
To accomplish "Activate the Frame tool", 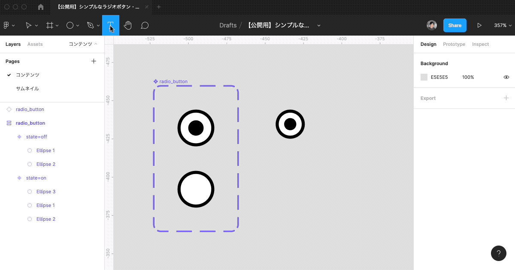I will tap(50, 25).
